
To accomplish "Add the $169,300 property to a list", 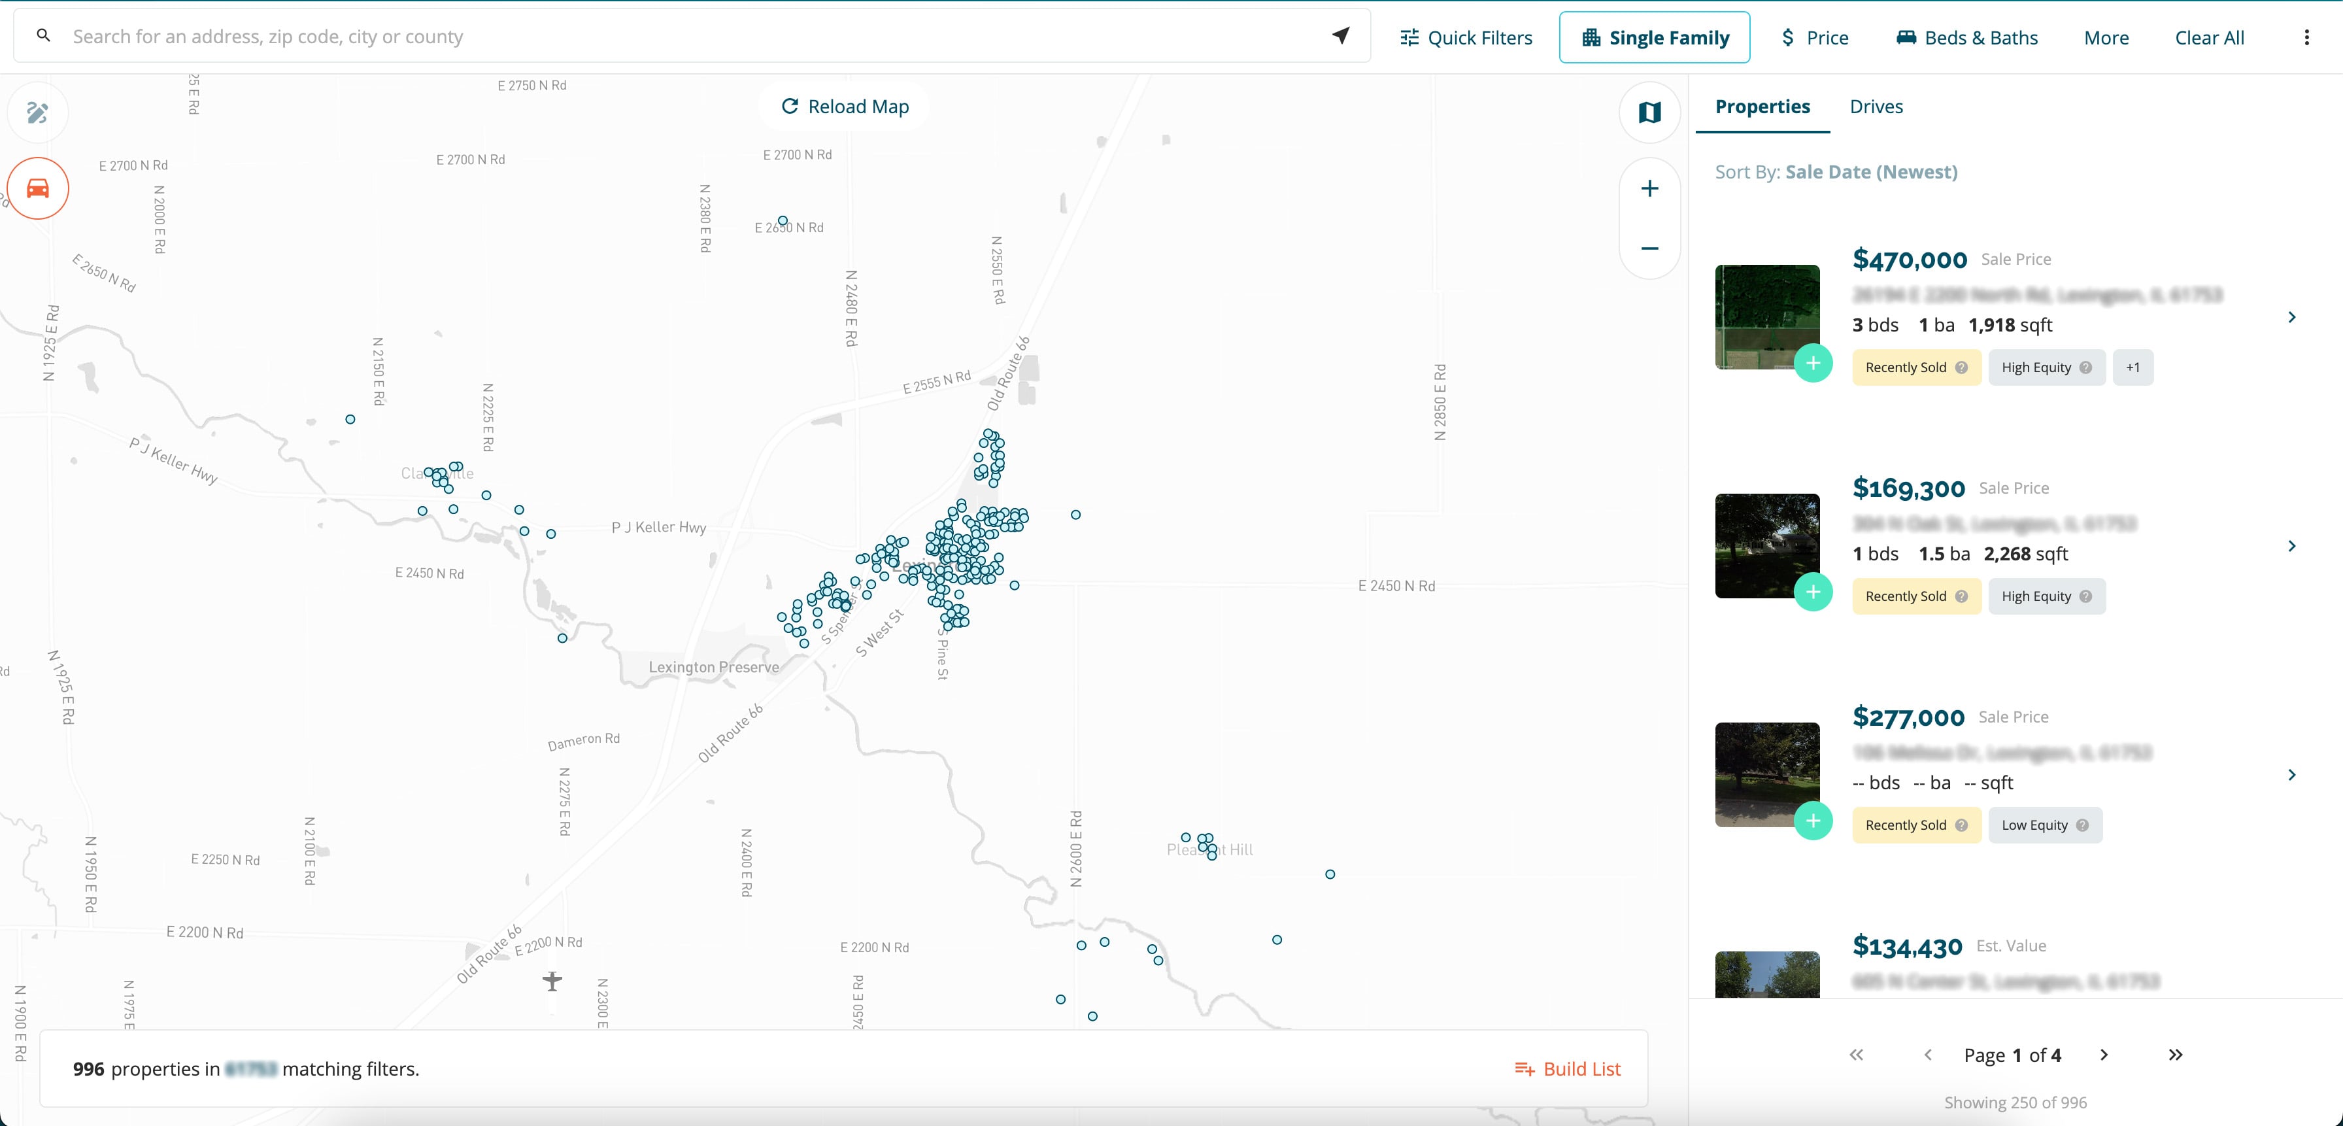I will point(1813,593).
